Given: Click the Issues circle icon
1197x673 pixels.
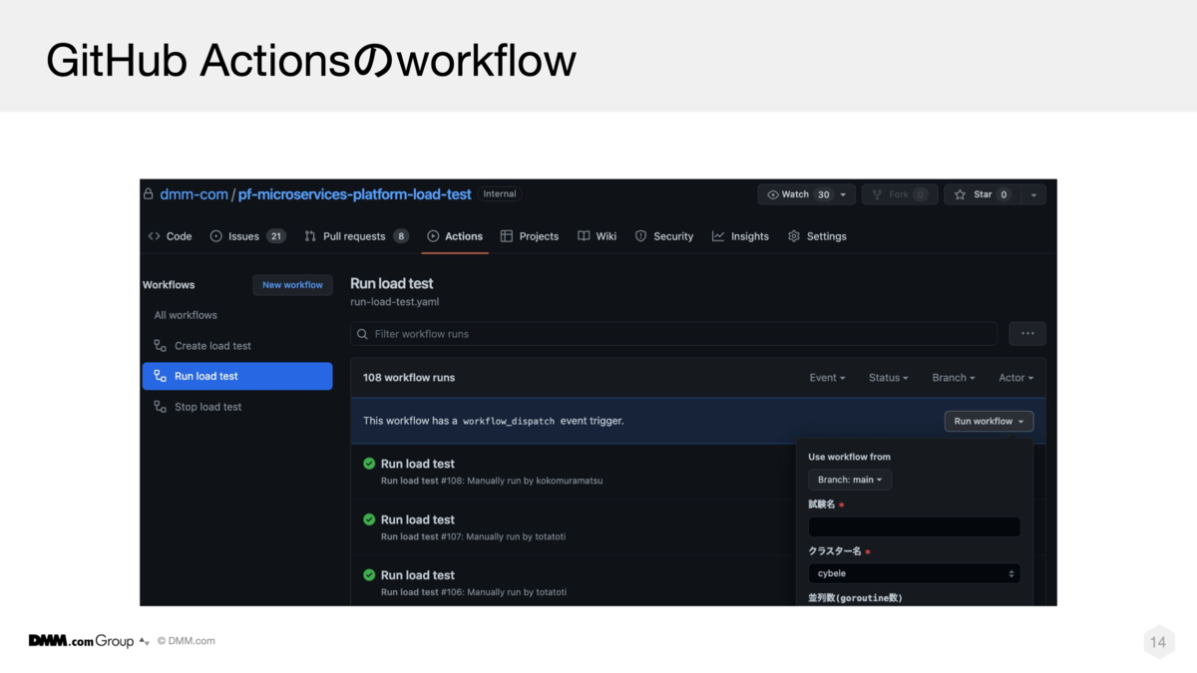Looking at the screenshot, I should (215, 236).
